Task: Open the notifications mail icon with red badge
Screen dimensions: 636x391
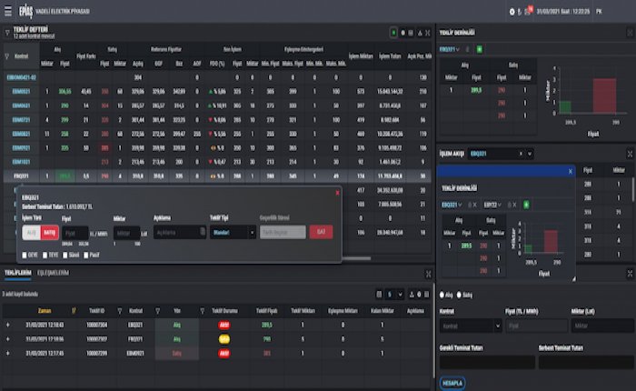Action: click(527, 11)
